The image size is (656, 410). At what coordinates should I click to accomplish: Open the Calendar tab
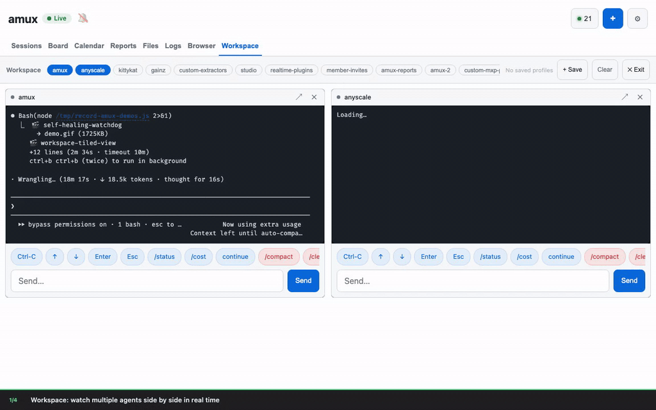click(x=89, y=45)
